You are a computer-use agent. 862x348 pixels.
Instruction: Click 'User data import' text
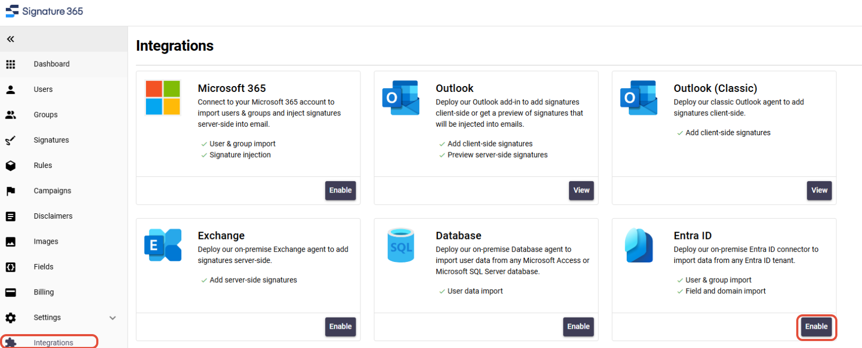(475, 291)
